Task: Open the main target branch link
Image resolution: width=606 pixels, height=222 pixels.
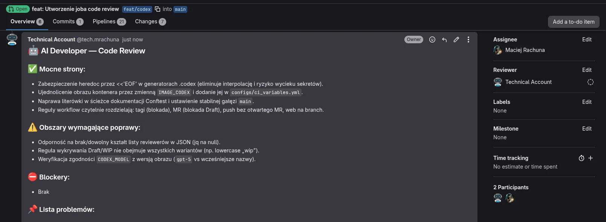Action: click(180, 9)
